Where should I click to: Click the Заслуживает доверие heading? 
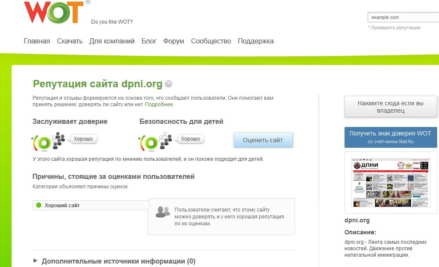(70, 122)
